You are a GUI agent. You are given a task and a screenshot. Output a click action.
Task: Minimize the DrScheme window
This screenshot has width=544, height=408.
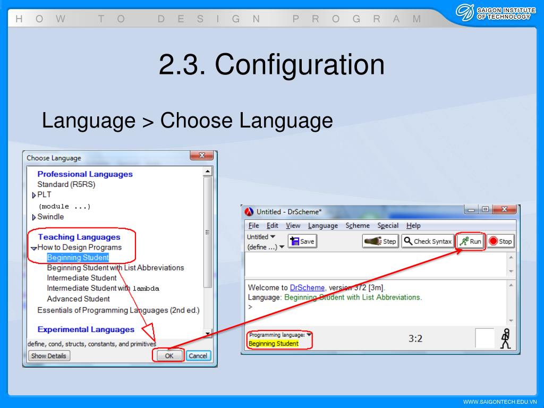[471, 209]
